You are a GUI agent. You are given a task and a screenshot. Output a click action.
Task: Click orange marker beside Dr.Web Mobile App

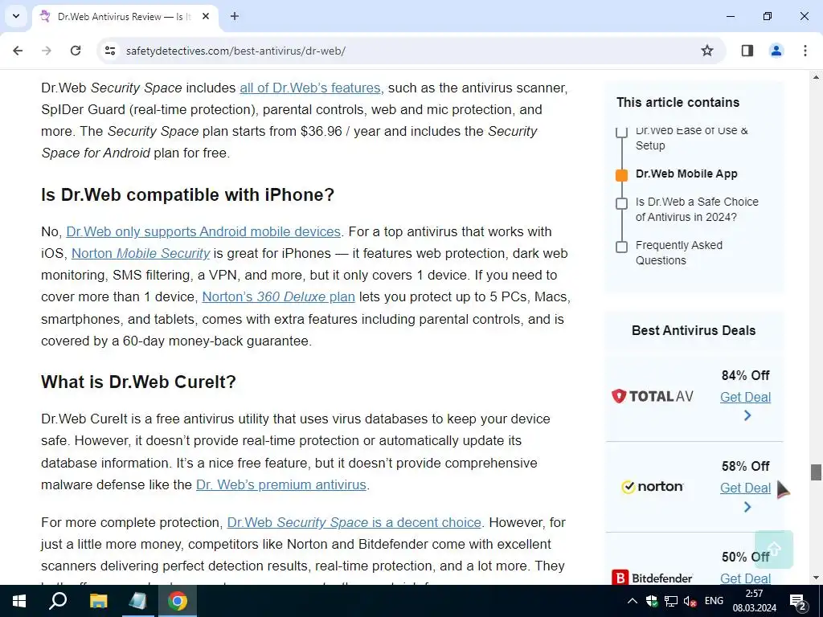[621, 175]
